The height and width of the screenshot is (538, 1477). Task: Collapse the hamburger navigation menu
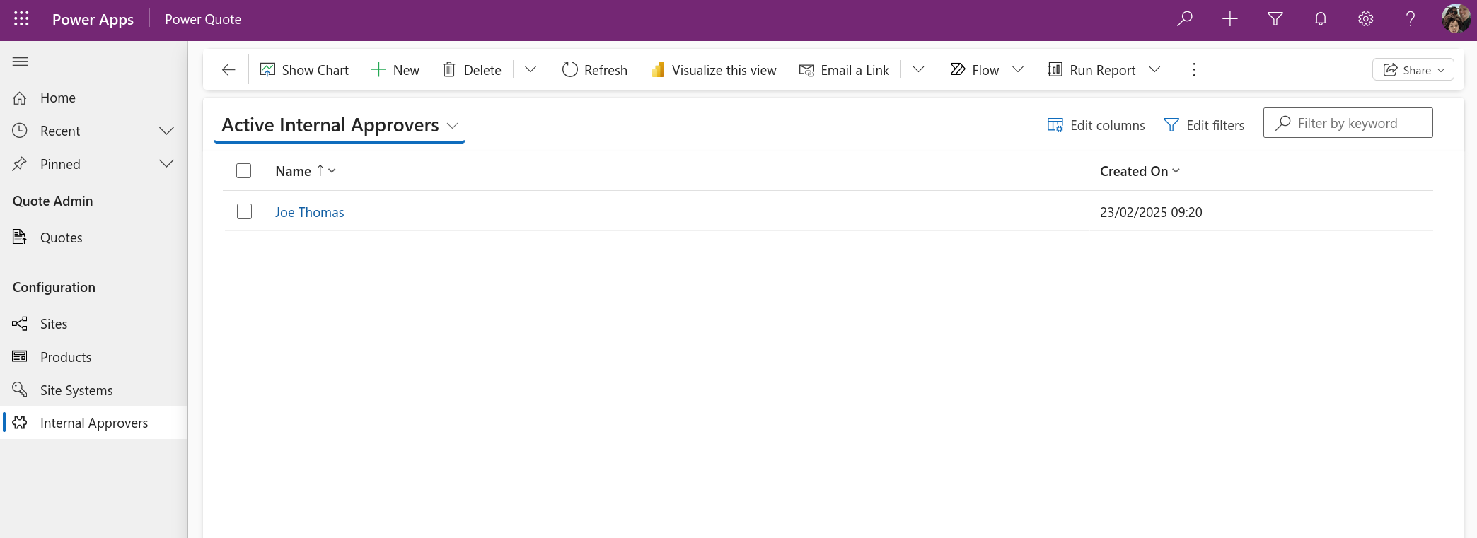[20, 62]
